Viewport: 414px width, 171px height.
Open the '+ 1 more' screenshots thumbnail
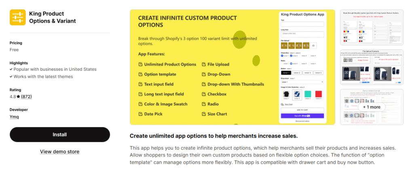pos(372,107)
